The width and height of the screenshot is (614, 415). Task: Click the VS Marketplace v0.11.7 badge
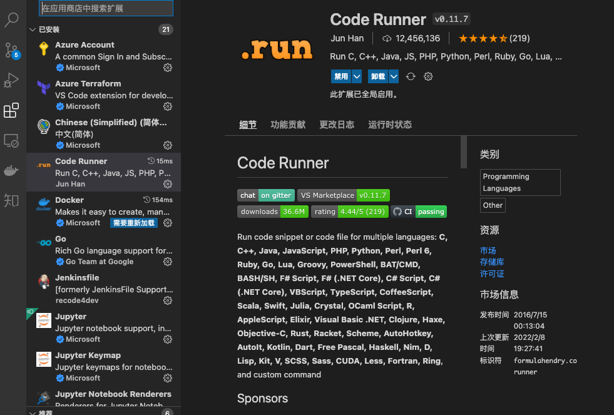[344, 195]
